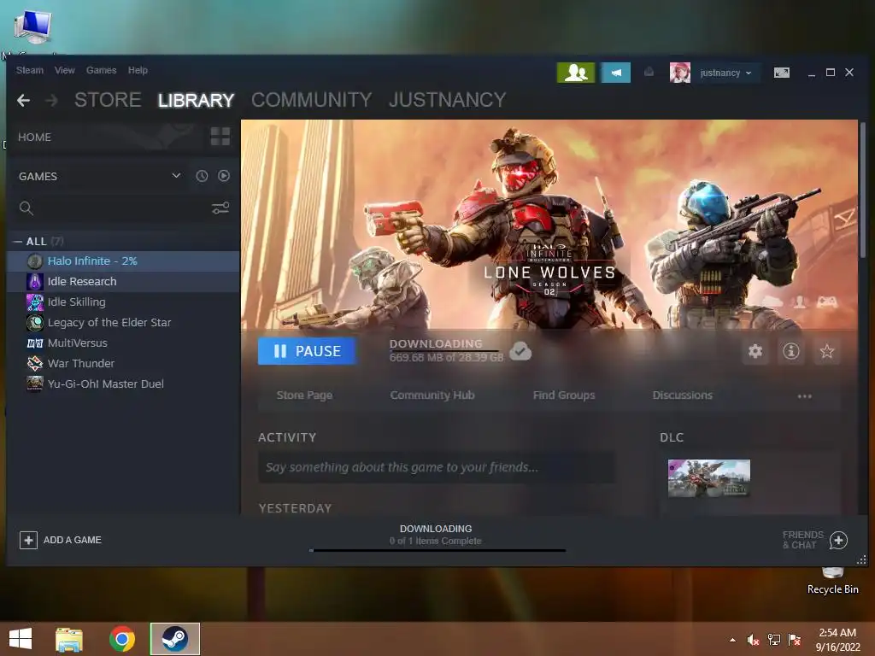The width and height of the screenshot is (875, 656).
Task: Click ADD A GAME label
Action: [73, 540]
